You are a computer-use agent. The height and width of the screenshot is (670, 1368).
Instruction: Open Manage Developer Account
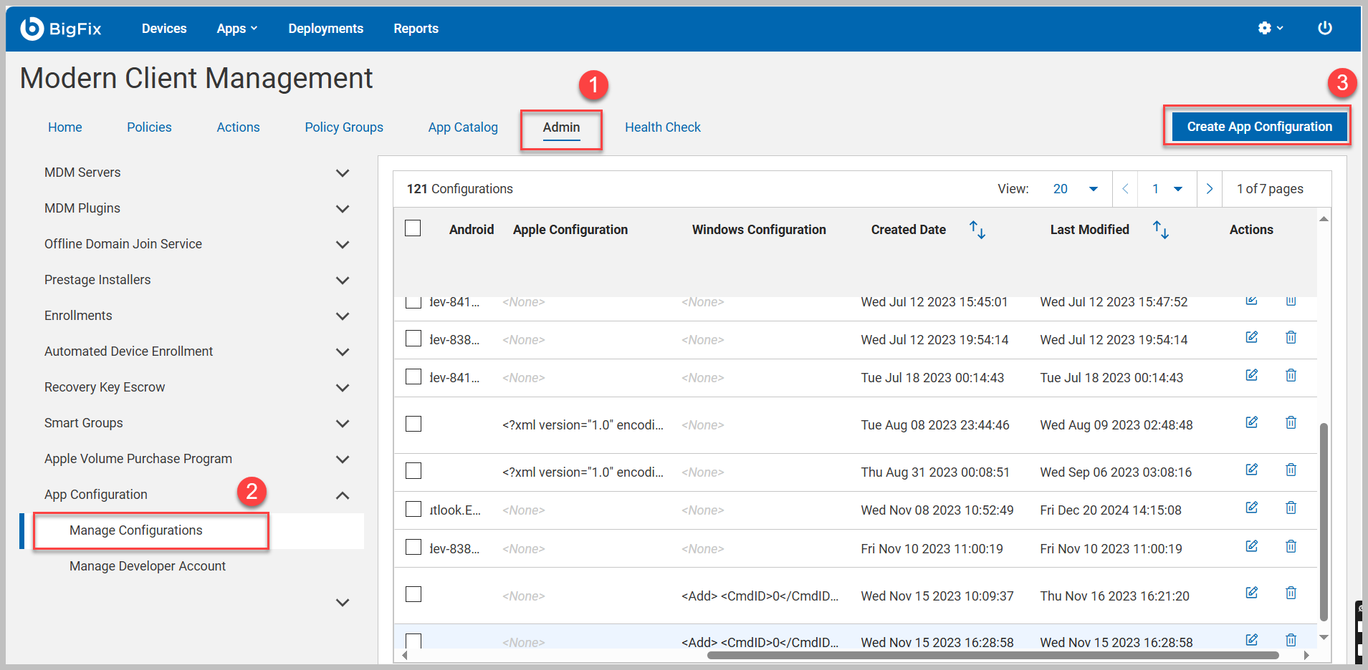(147, 565)
